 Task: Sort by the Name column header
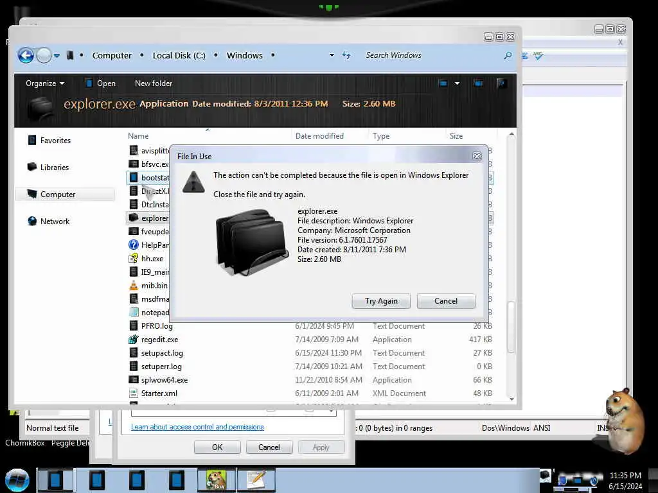tap(138, 136)
